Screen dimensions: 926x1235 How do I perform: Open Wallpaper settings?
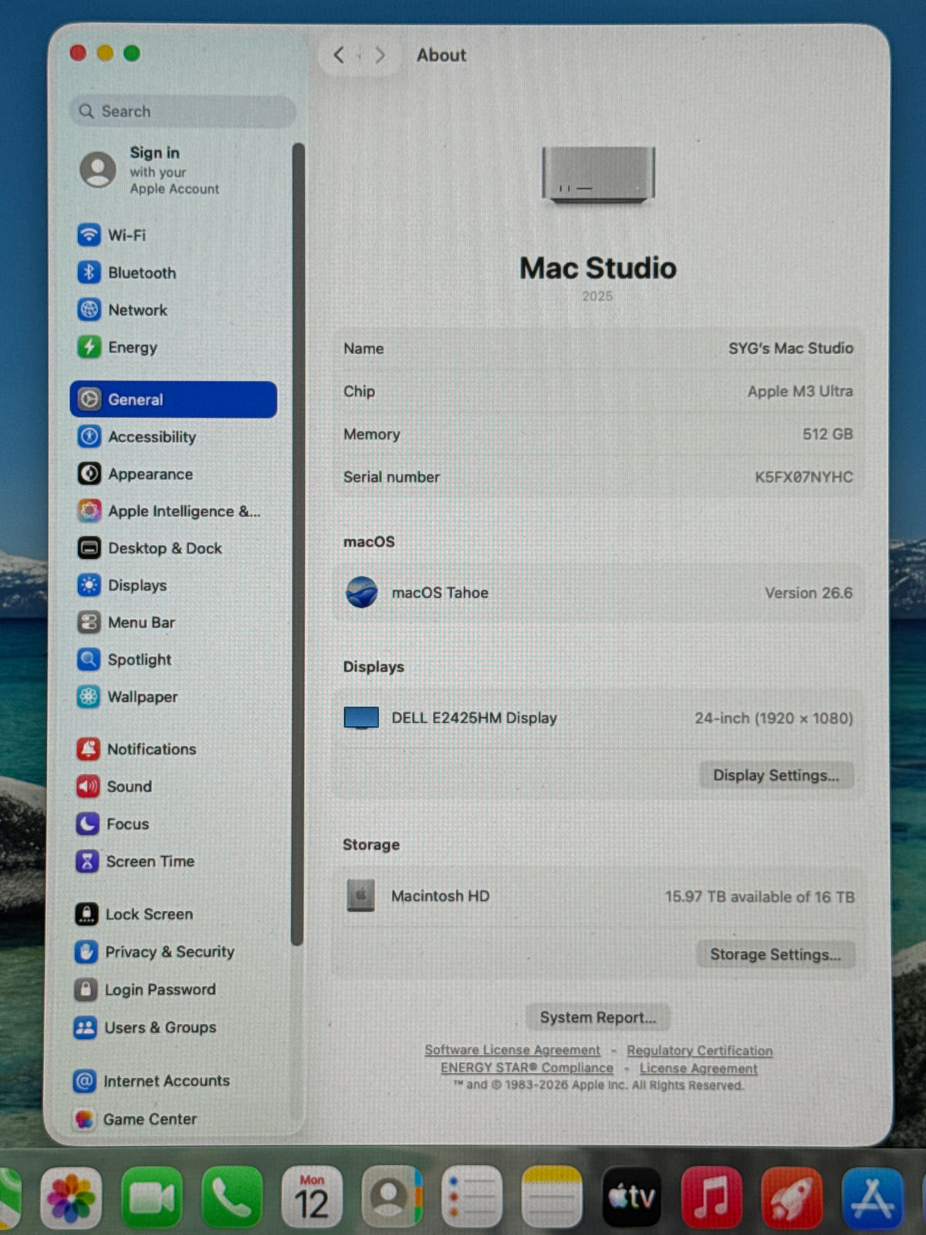[127, 696]
